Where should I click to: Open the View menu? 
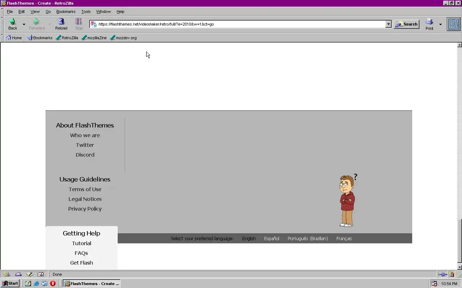click(x=35, y=12)
